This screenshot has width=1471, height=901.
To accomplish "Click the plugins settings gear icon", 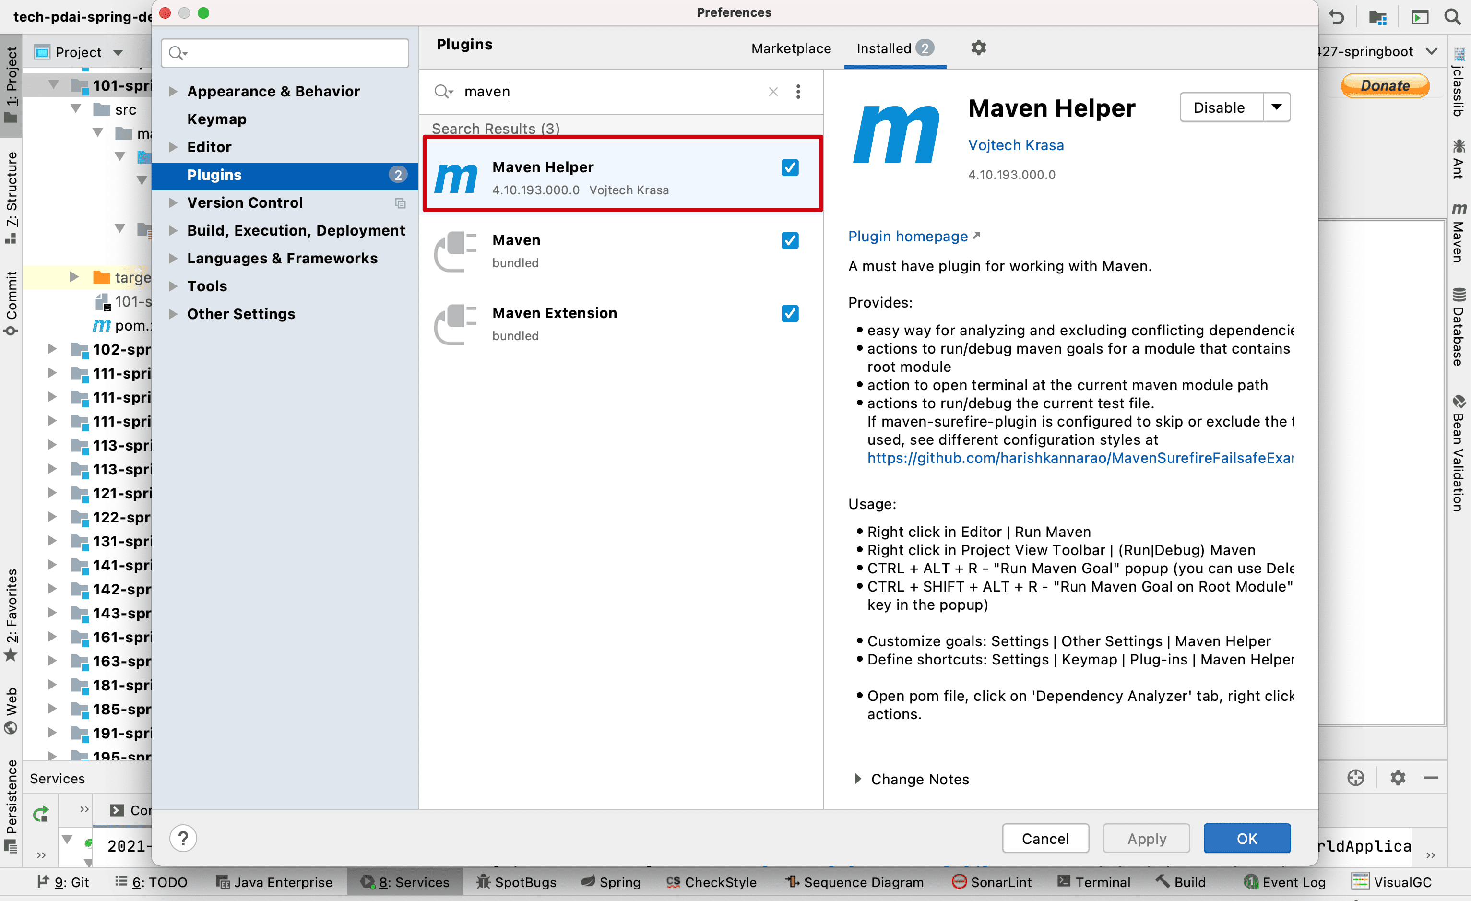I will click(978, 48).
